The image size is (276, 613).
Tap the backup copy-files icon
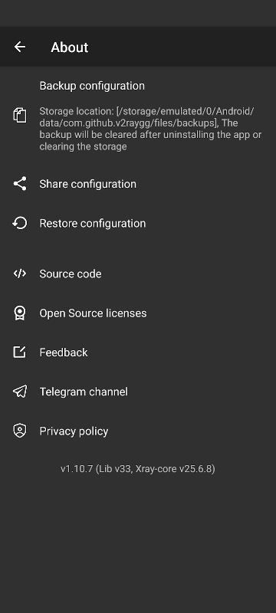(19, 116)
